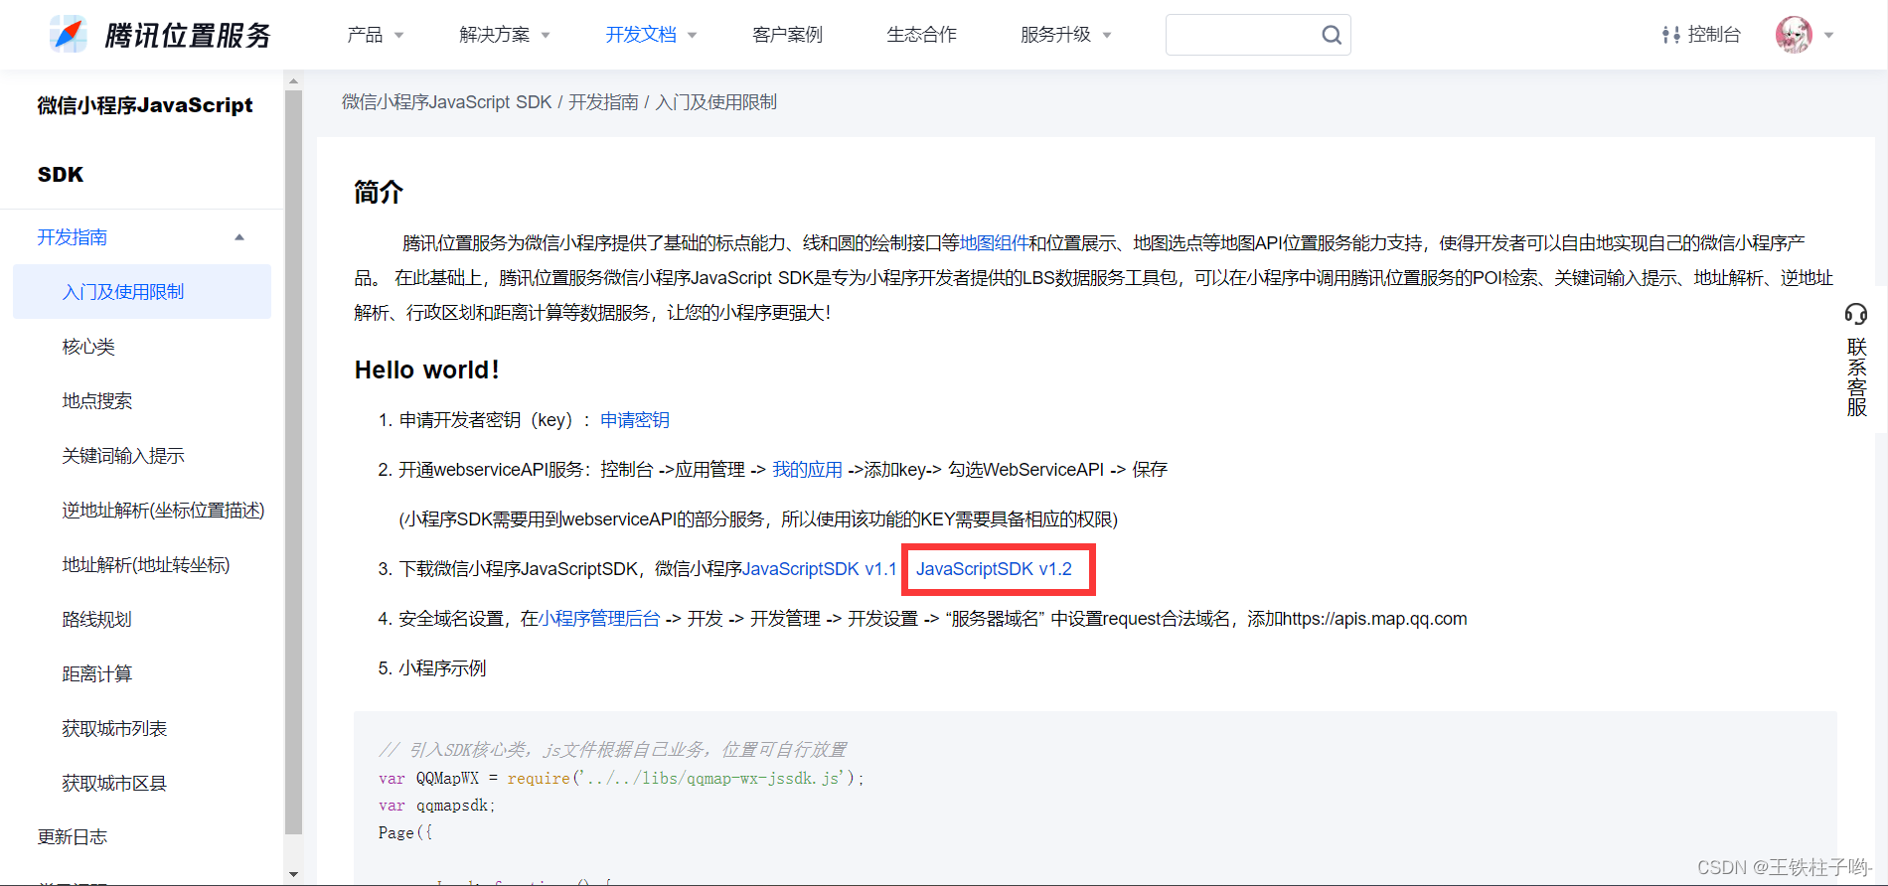
Task: Click the sidebar title 微信小程序JavaScript SDK
Action: tap(145, 139)
